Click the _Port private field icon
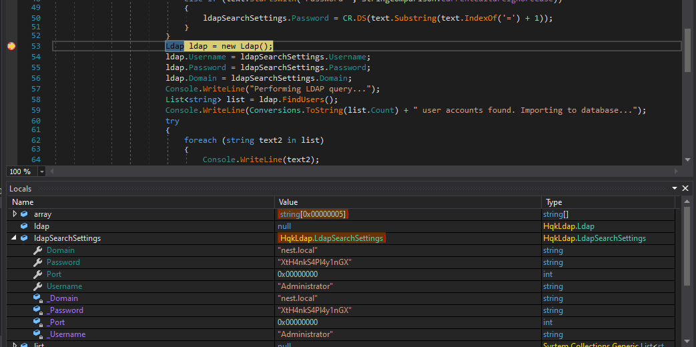Image resolution: width=696 pixels, height=347 pixels. [38, 322]
